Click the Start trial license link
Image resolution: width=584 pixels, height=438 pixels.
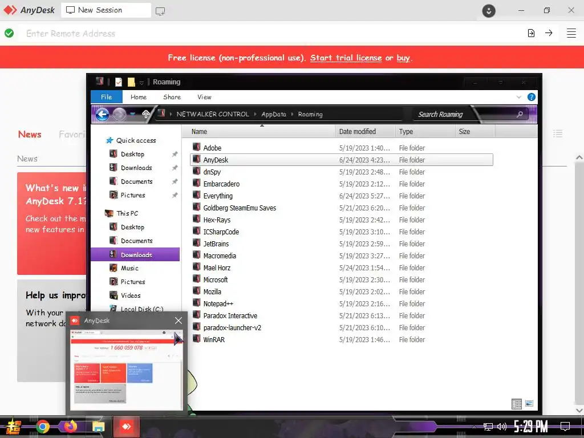346,58
